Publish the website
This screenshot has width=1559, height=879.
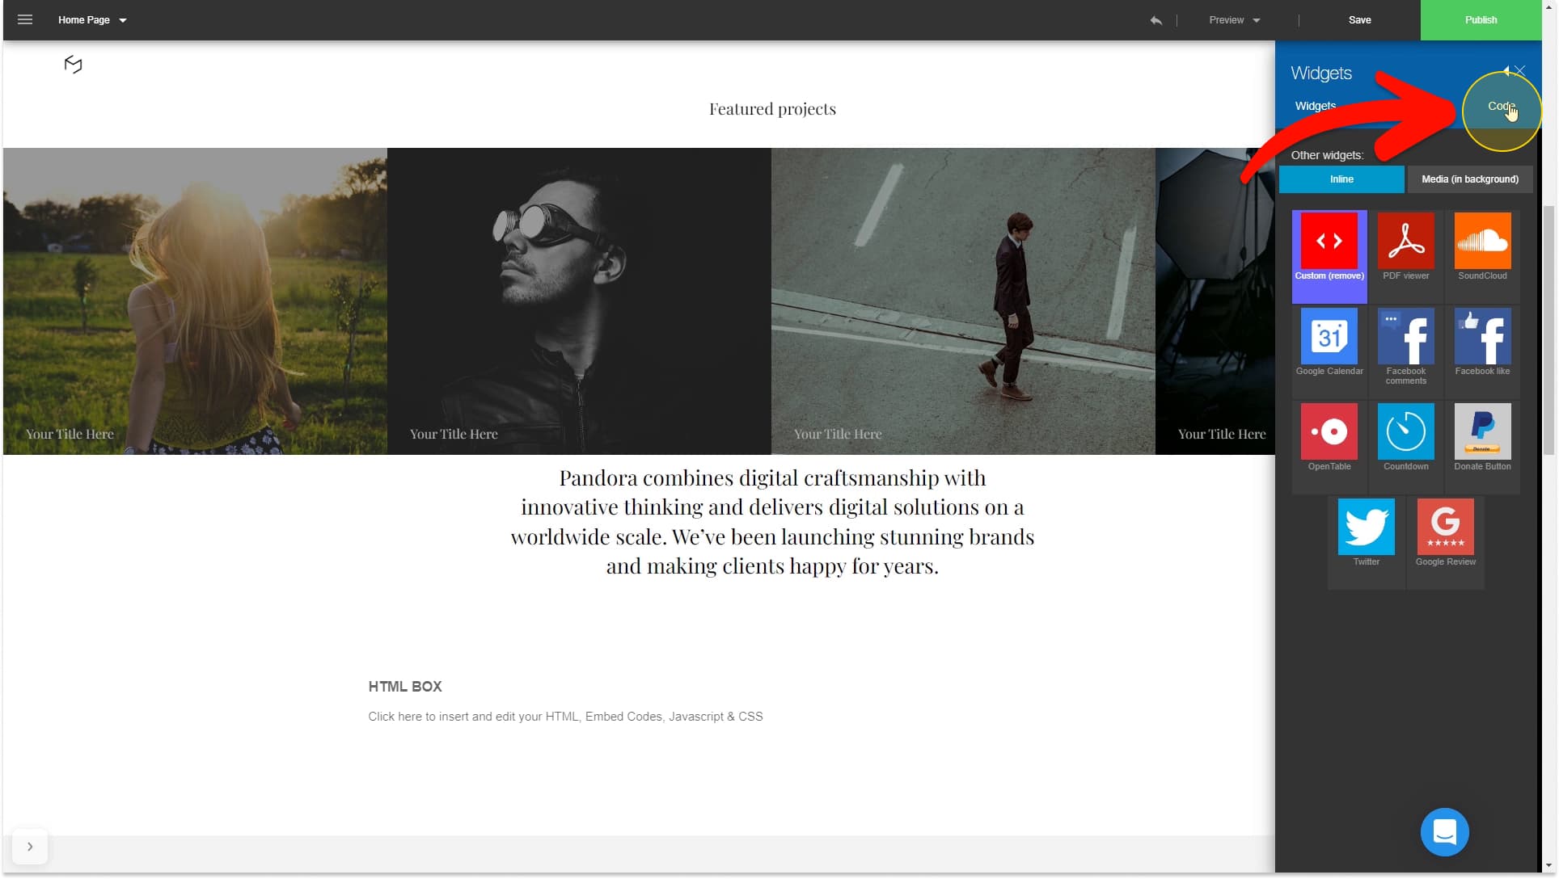[1481, 20]
